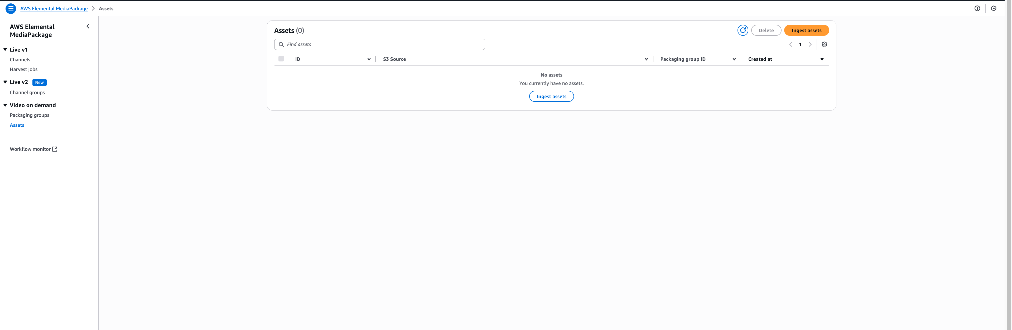Viewport: 1012px width, 330px height.
Task: Click the info icon in the top bar
Action: click(x=978, y=8)
